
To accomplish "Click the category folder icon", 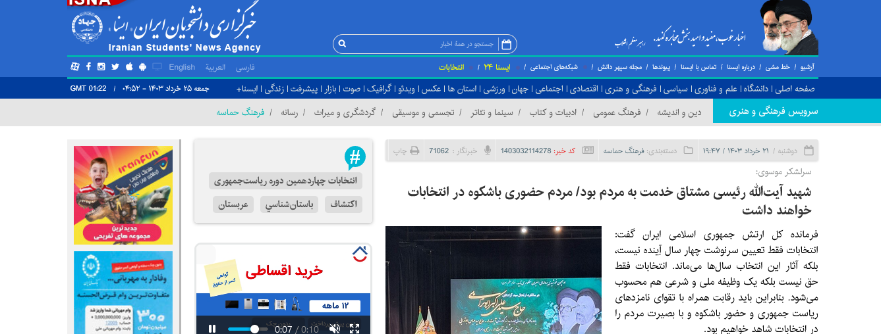I will pyautogui.click(x=688, y=151).
